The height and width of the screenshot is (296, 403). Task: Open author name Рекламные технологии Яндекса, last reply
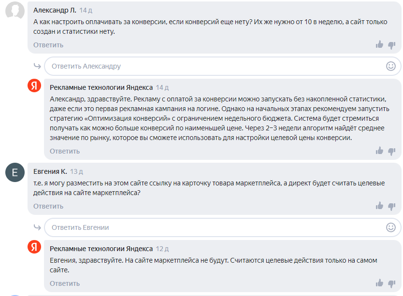point(101,249)
